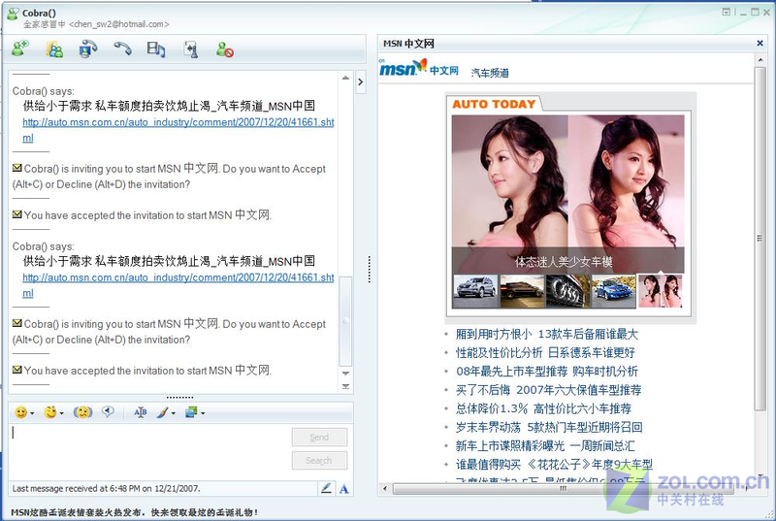Screen dimensions: 776x521
Task: Select the blue car thumbnail
Action: tap(614, 291)
